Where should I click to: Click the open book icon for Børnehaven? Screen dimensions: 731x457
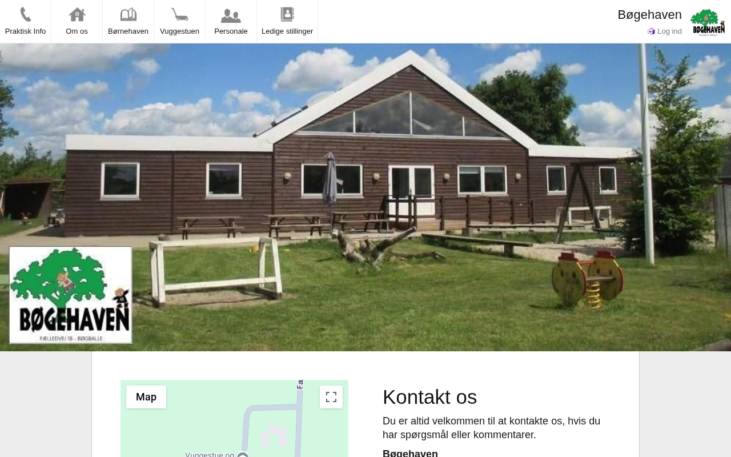click(x=128, y=14)
